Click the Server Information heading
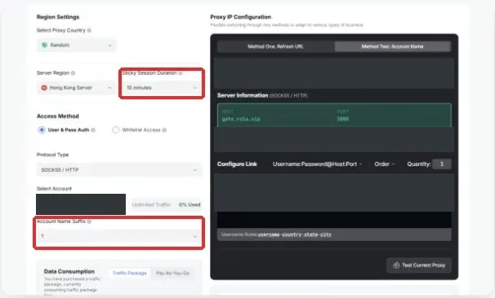 (243, 95)
